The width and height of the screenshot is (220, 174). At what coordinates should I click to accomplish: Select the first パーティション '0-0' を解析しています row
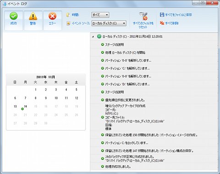point(154,60)
